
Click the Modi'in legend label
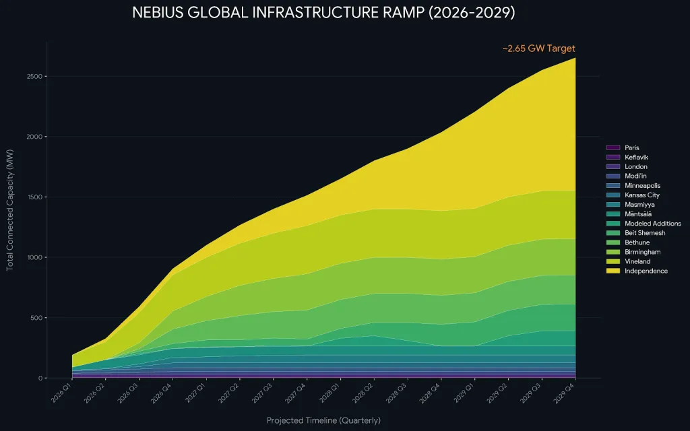click(x=635, y=176)
